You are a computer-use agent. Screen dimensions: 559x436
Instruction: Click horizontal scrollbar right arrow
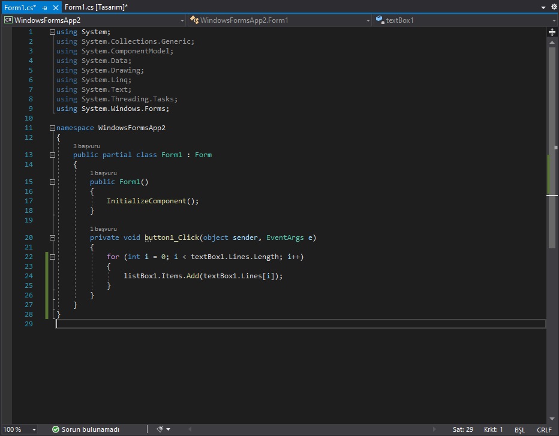(434, 429)
